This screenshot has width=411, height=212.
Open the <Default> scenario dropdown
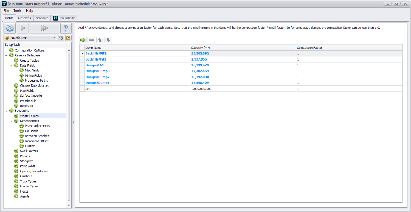point(55,38)
